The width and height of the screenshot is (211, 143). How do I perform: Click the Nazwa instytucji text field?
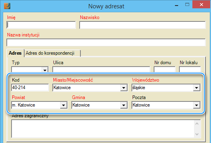pyautogui.click(x=106, y=42)
